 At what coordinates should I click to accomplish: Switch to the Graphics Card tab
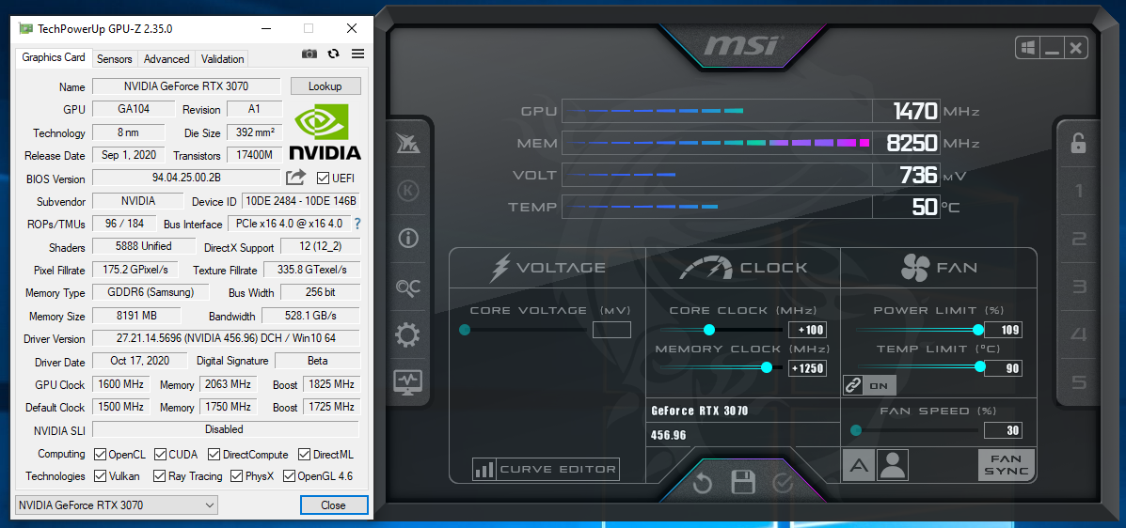point(53,57)
